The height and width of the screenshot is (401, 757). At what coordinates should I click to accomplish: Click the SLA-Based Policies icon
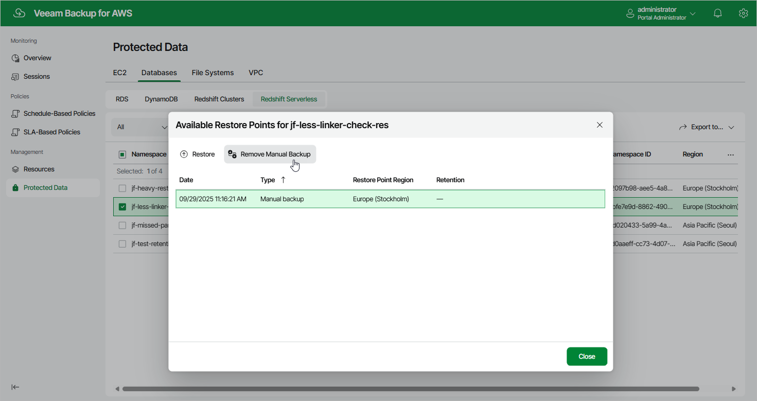coord(15,132)
